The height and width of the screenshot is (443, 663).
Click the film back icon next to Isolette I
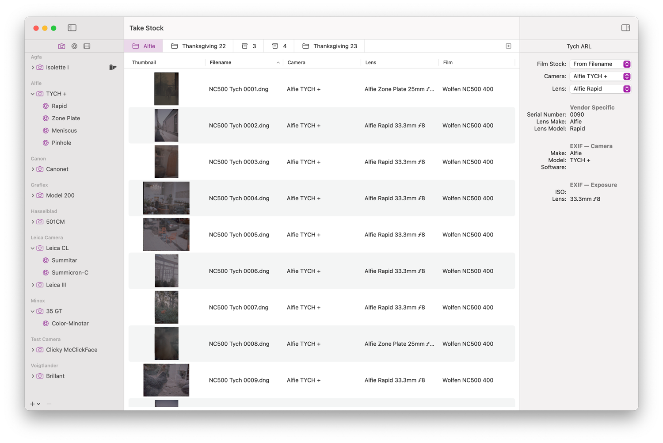click(x=113, y=67)
